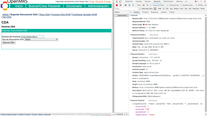Toggle the Offline checkbox
The height and width of the screenshot is (116, 207).
(196, 5)
